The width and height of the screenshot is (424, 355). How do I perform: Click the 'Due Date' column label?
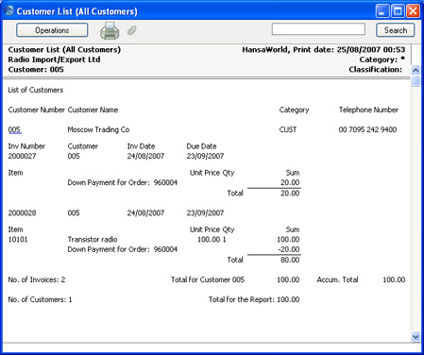(201, 146)
